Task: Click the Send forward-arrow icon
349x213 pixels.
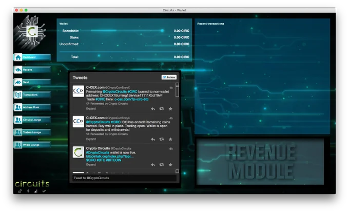Action: click(18, 82)
